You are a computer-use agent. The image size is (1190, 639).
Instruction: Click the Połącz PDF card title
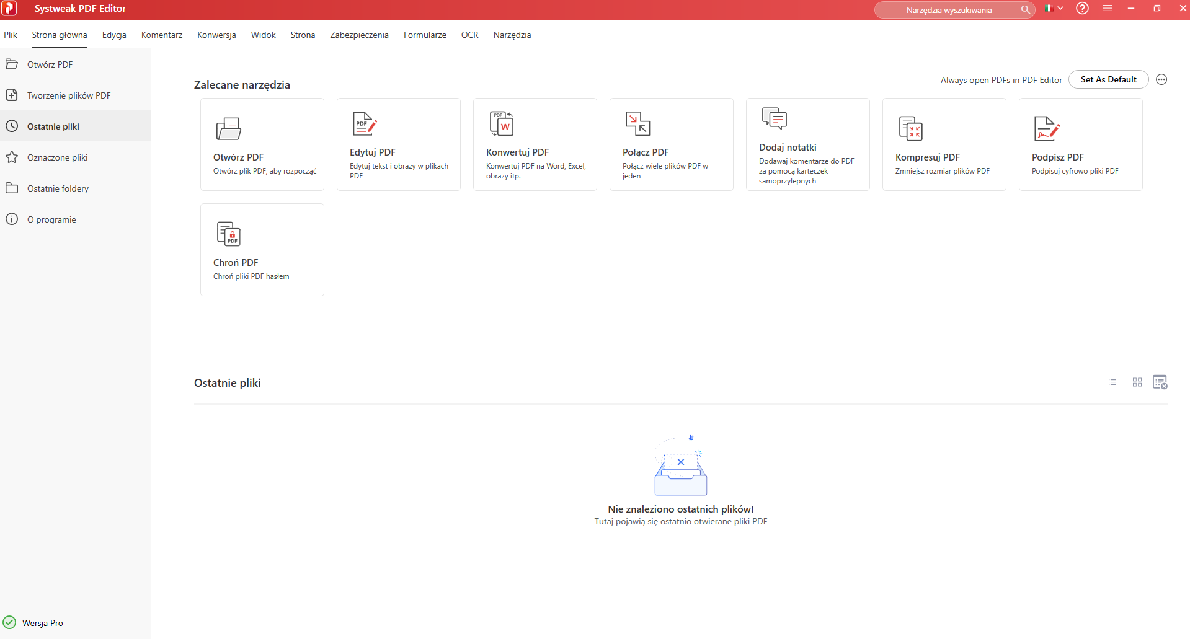click(x=646, y=152)
